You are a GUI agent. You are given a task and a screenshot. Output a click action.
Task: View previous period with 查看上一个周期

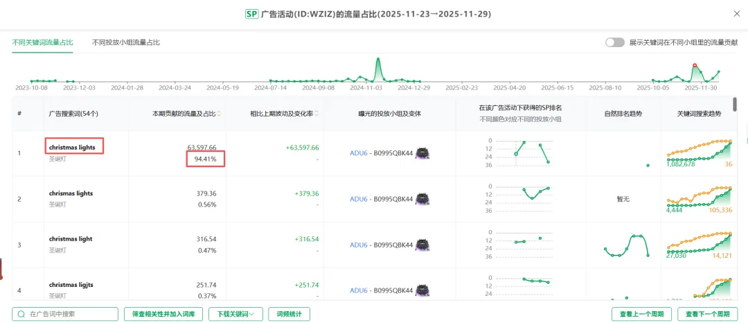[x=641, y=314]
